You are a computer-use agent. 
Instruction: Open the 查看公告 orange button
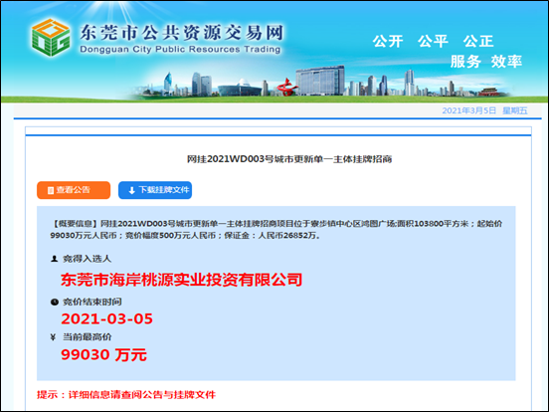pos(74,190)
